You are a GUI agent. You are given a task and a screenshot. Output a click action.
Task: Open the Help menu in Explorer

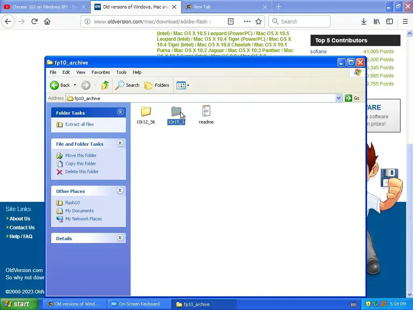pyautogui.click(x=137, y=72)
